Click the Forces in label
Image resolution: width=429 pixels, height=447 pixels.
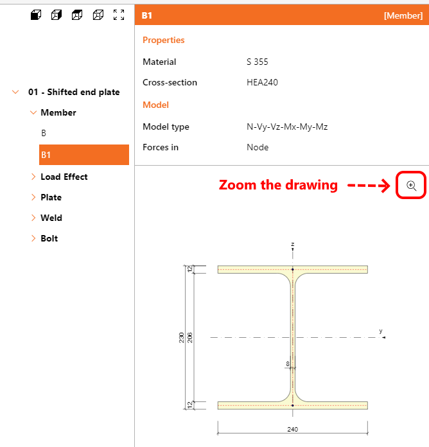coord(161,147)
